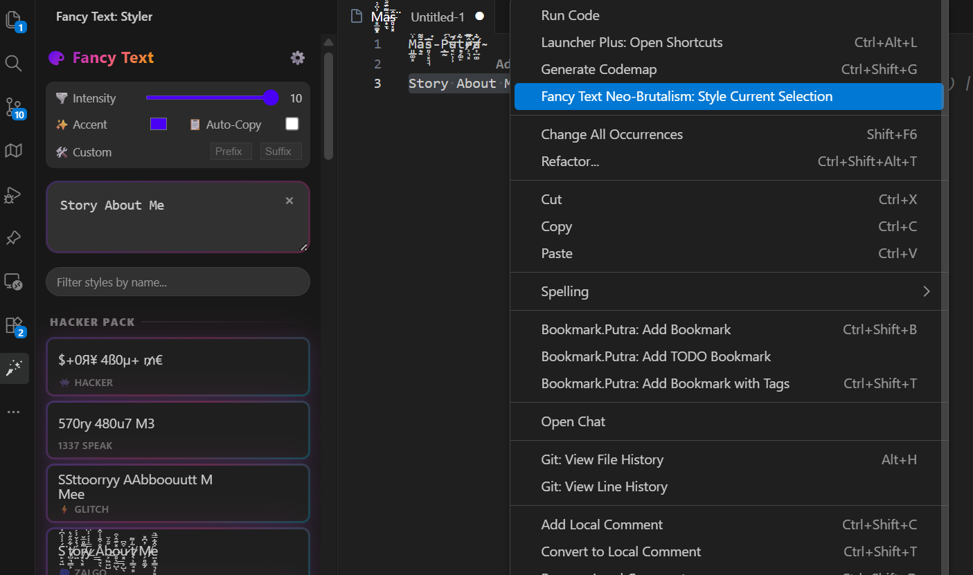Open the Source Control view showing 10 changes

pos(14,109)
